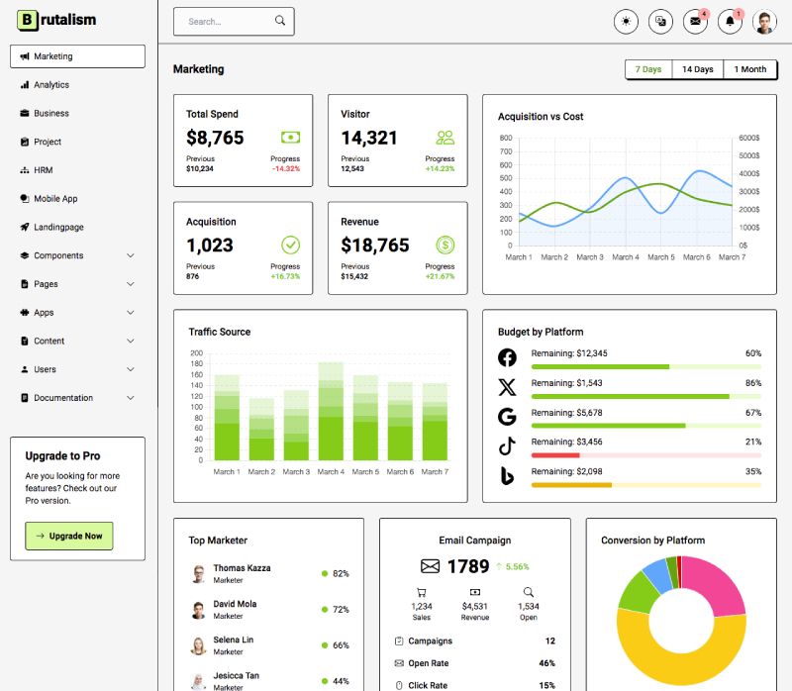Viewport: 792px width, 691px height.
Task: Click the TikTok platform icon
Action: (x=507, y=446)
